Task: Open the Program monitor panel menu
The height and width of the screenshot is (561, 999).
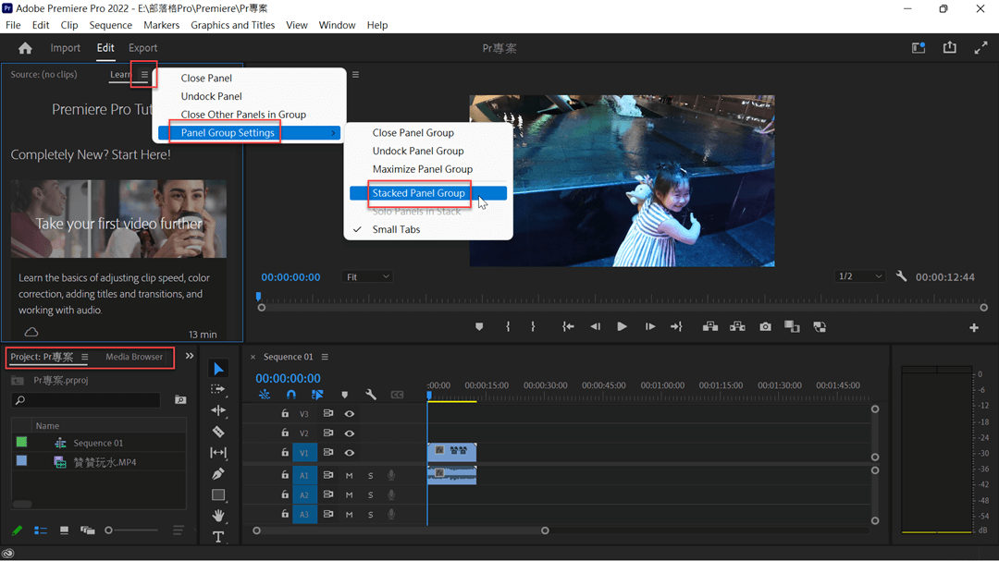Action: (355, 75)
